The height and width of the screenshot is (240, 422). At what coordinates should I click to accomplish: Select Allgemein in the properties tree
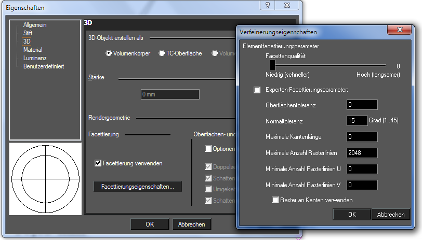click(x=35, y=25)
